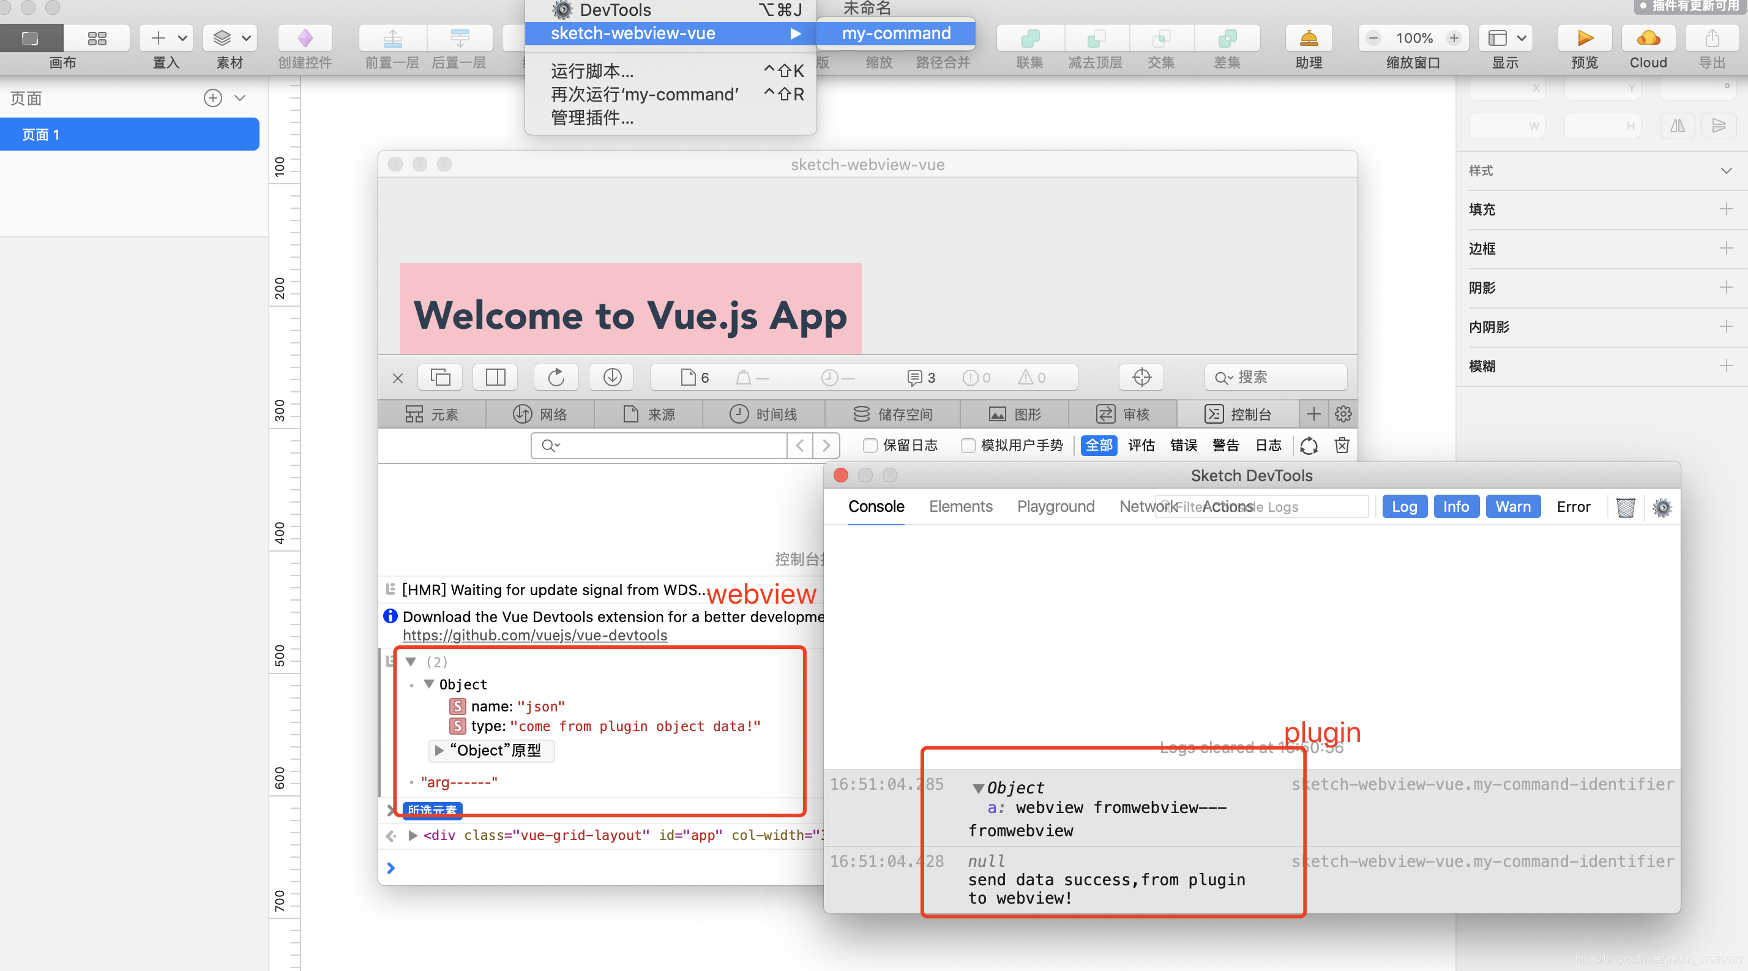Collapse the Object entry in Sketch DevTools
The image size is (1748, 971).
click(x=978, y=788)
